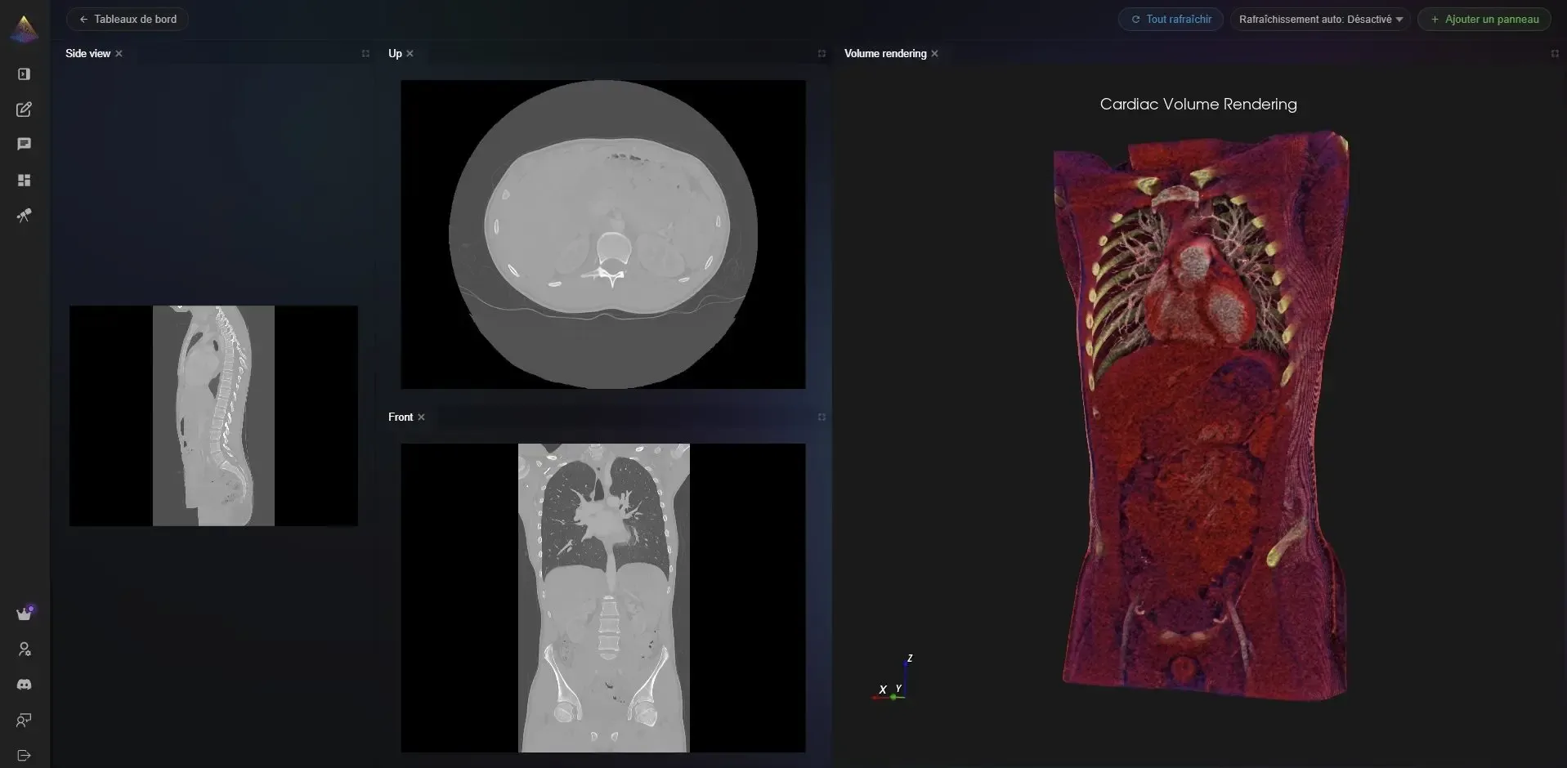Expand the Volume rendering panel fullscreen icon
Image resolution: width=1567 pixels, height=768 pixels.
click(x=1556, y=53)
